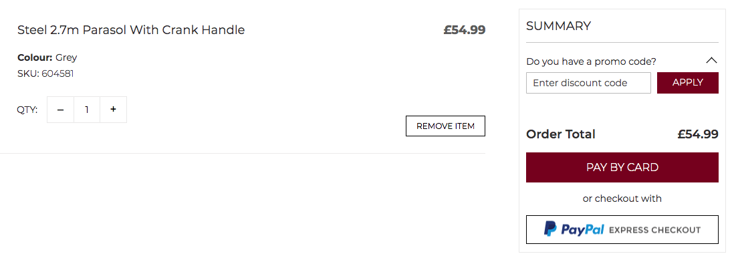Open the Steel 2.7m Parasol product title

tap(131, 30)
